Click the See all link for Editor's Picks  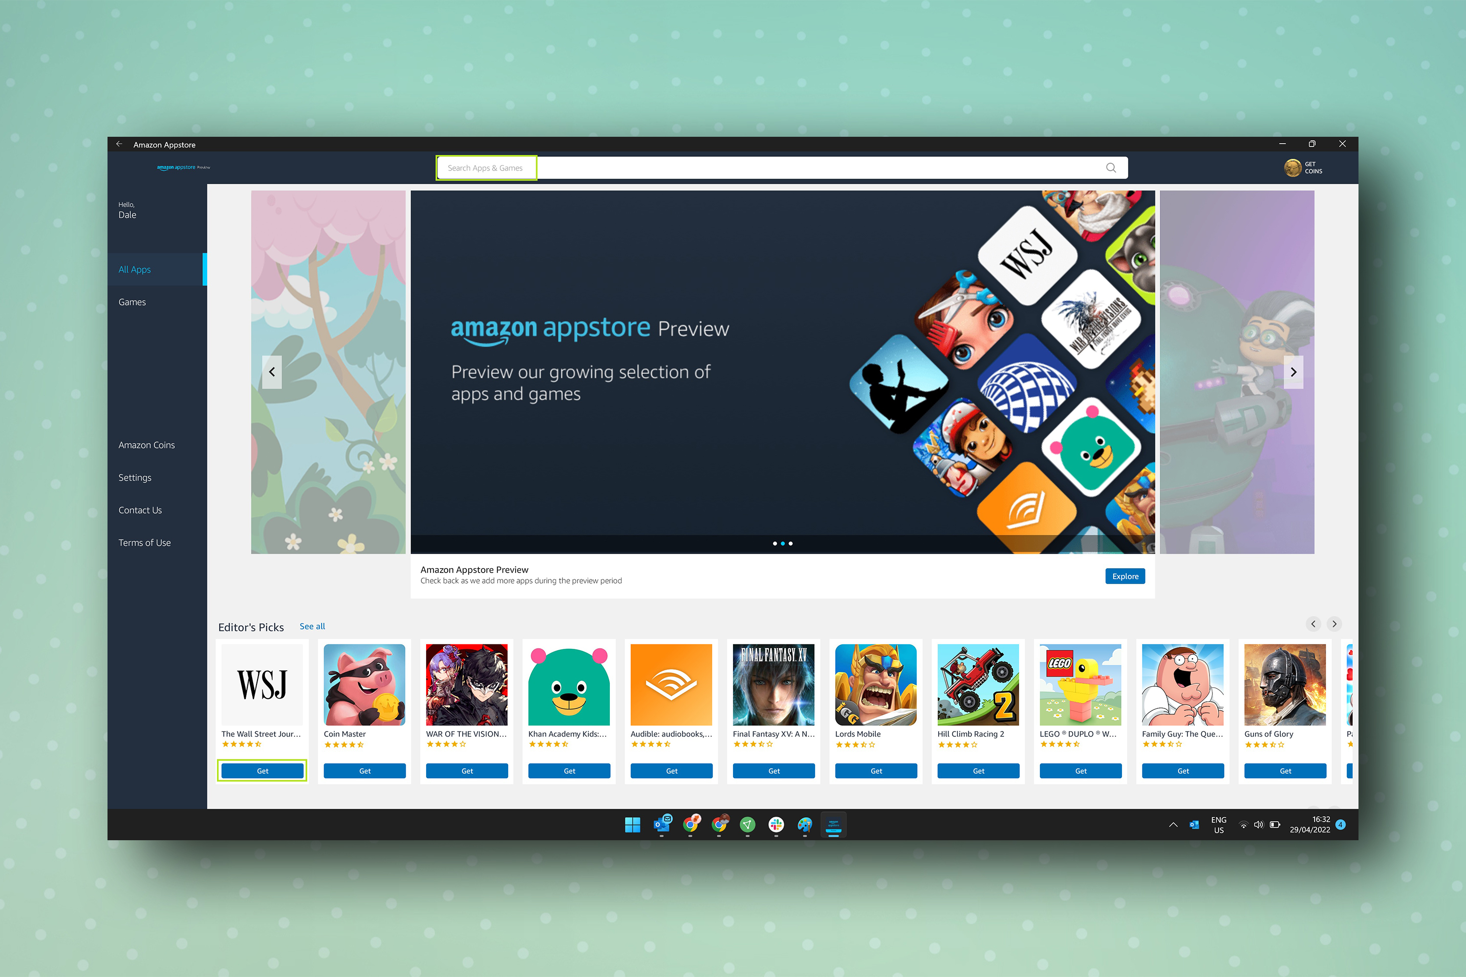click(x=313, y=625)
